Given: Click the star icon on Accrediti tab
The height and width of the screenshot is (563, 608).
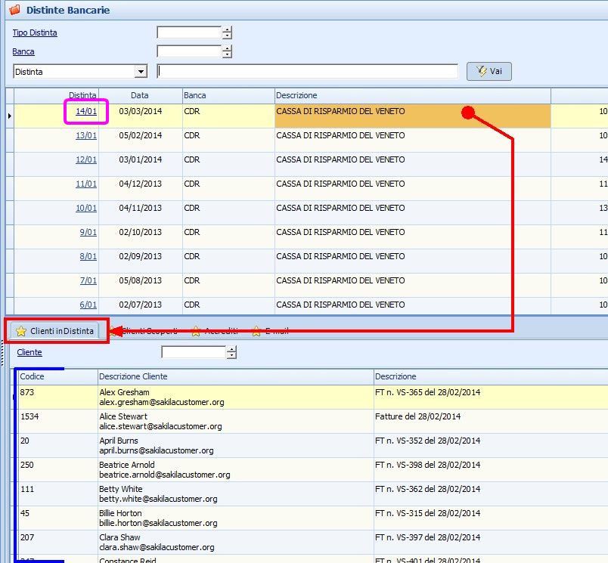Looking at the screenshot, I should (x=196, y=331).
